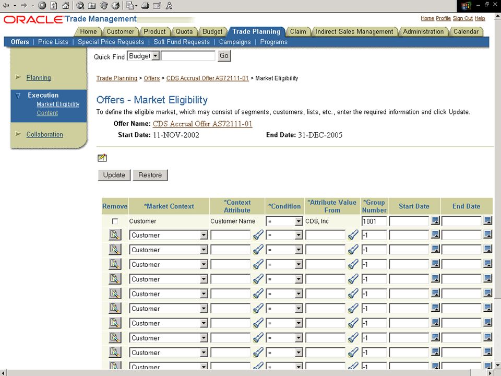Open the Price Lists submenu
501x376 pixels.
pos(53,42)
